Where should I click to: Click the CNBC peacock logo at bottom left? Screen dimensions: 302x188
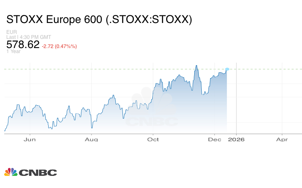pyautogui.click(x=10, y=172)
